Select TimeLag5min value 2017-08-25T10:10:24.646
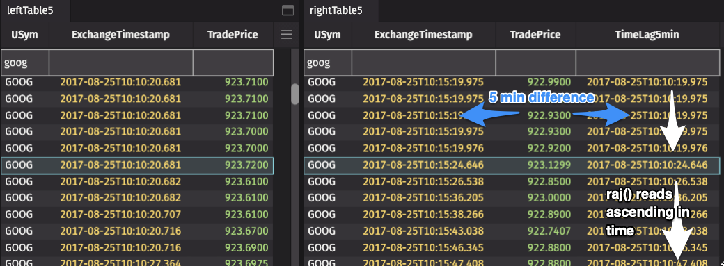Image resolution: width=724 pixels, height=266 pixels. click(647, 165)
